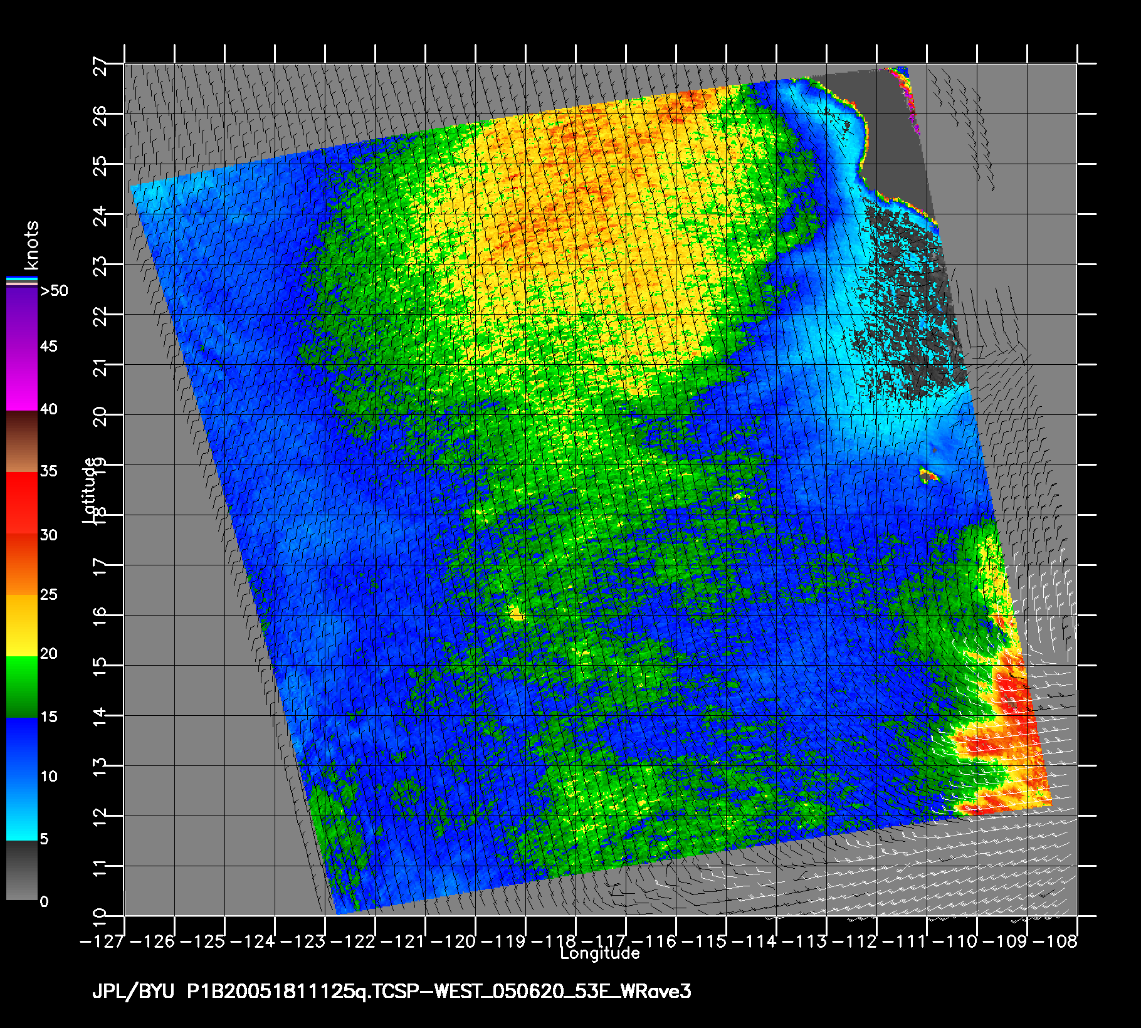Click the red 30–35 knots color bar segment

(21, 503)
